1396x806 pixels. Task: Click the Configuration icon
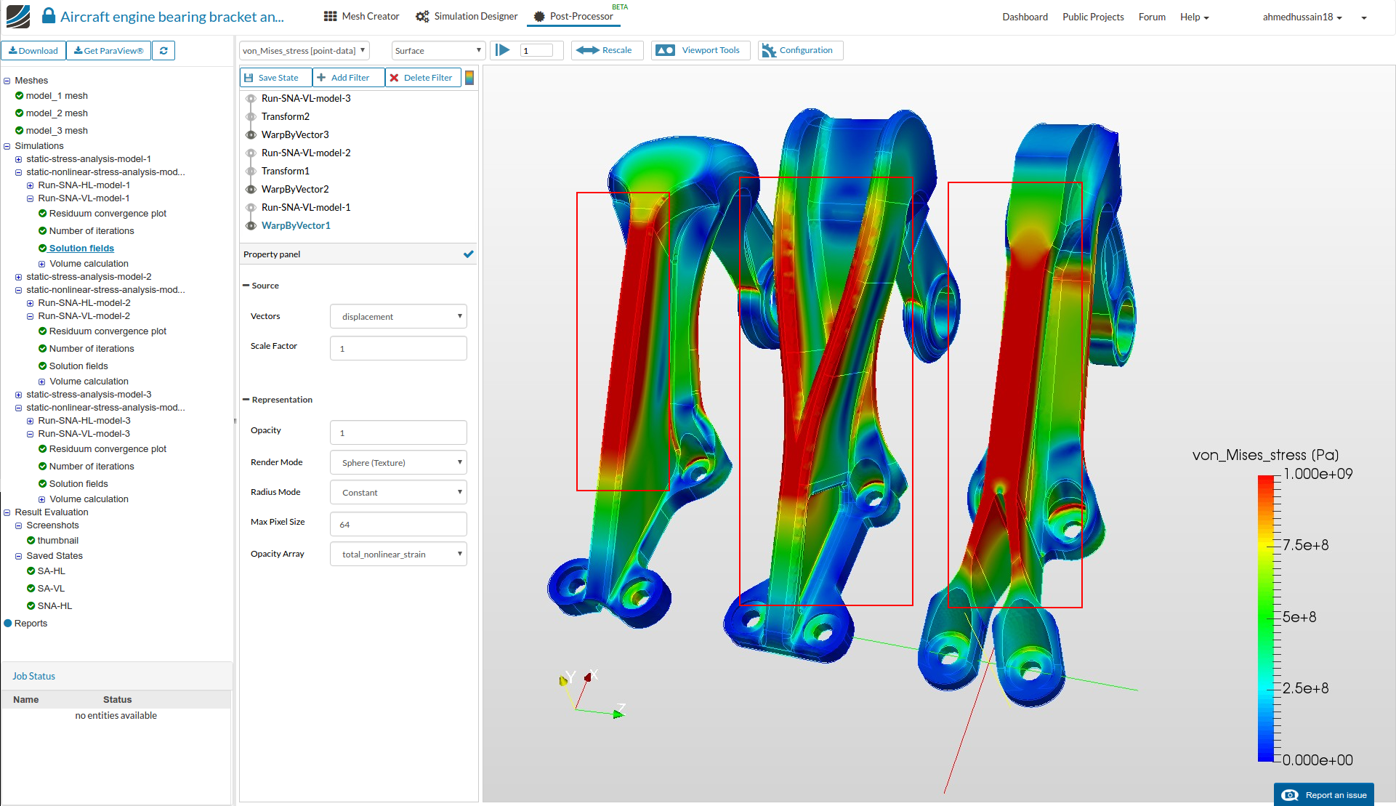point(769,50)
